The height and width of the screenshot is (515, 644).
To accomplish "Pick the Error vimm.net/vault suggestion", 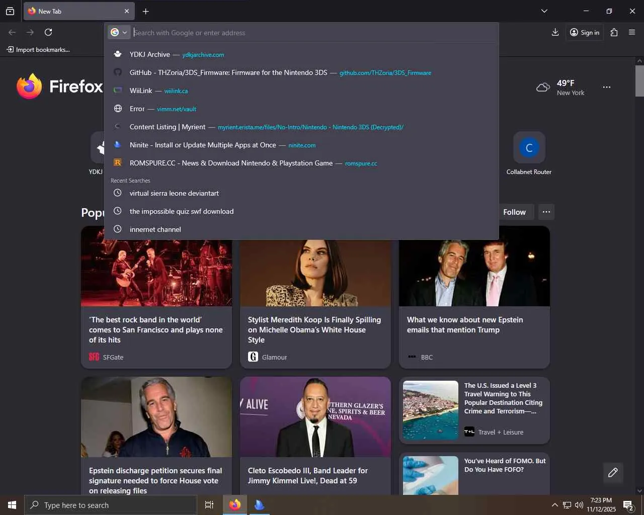I will (301, 109).
